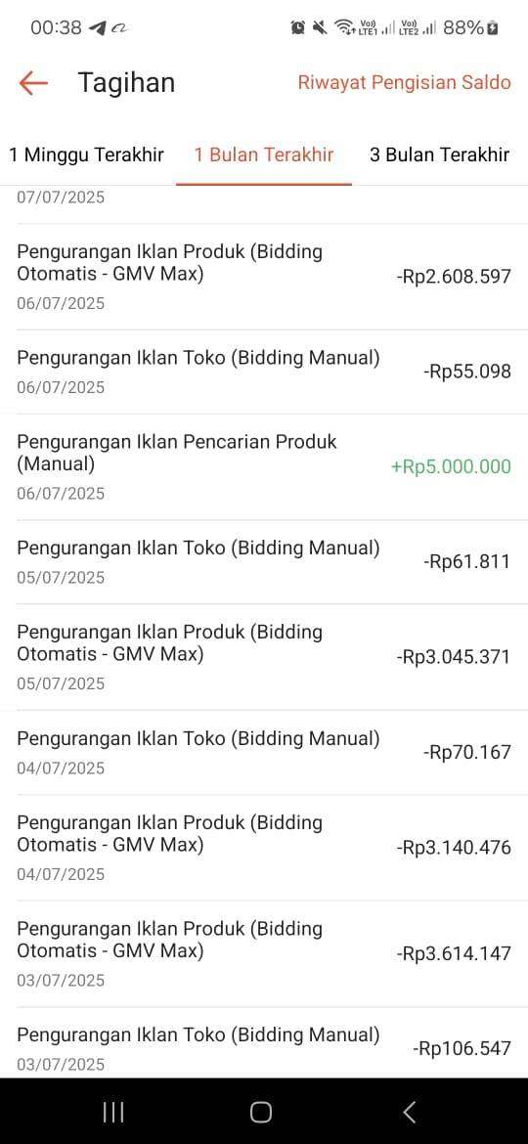Open the -Rp3.614.147 entry dated 03/07/2025
This screenshot has height=1144, width=528.
point(264,954)
